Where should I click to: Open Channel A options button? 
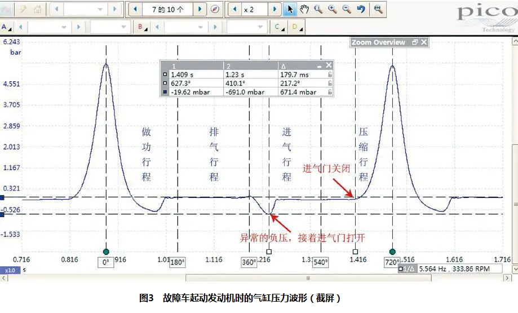click(x=6, y=28)
